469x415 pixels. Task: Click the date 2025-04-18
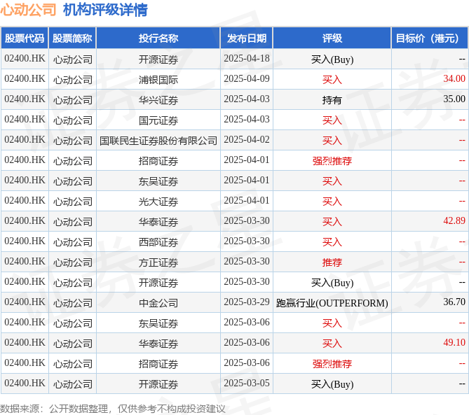pos(247,58)
